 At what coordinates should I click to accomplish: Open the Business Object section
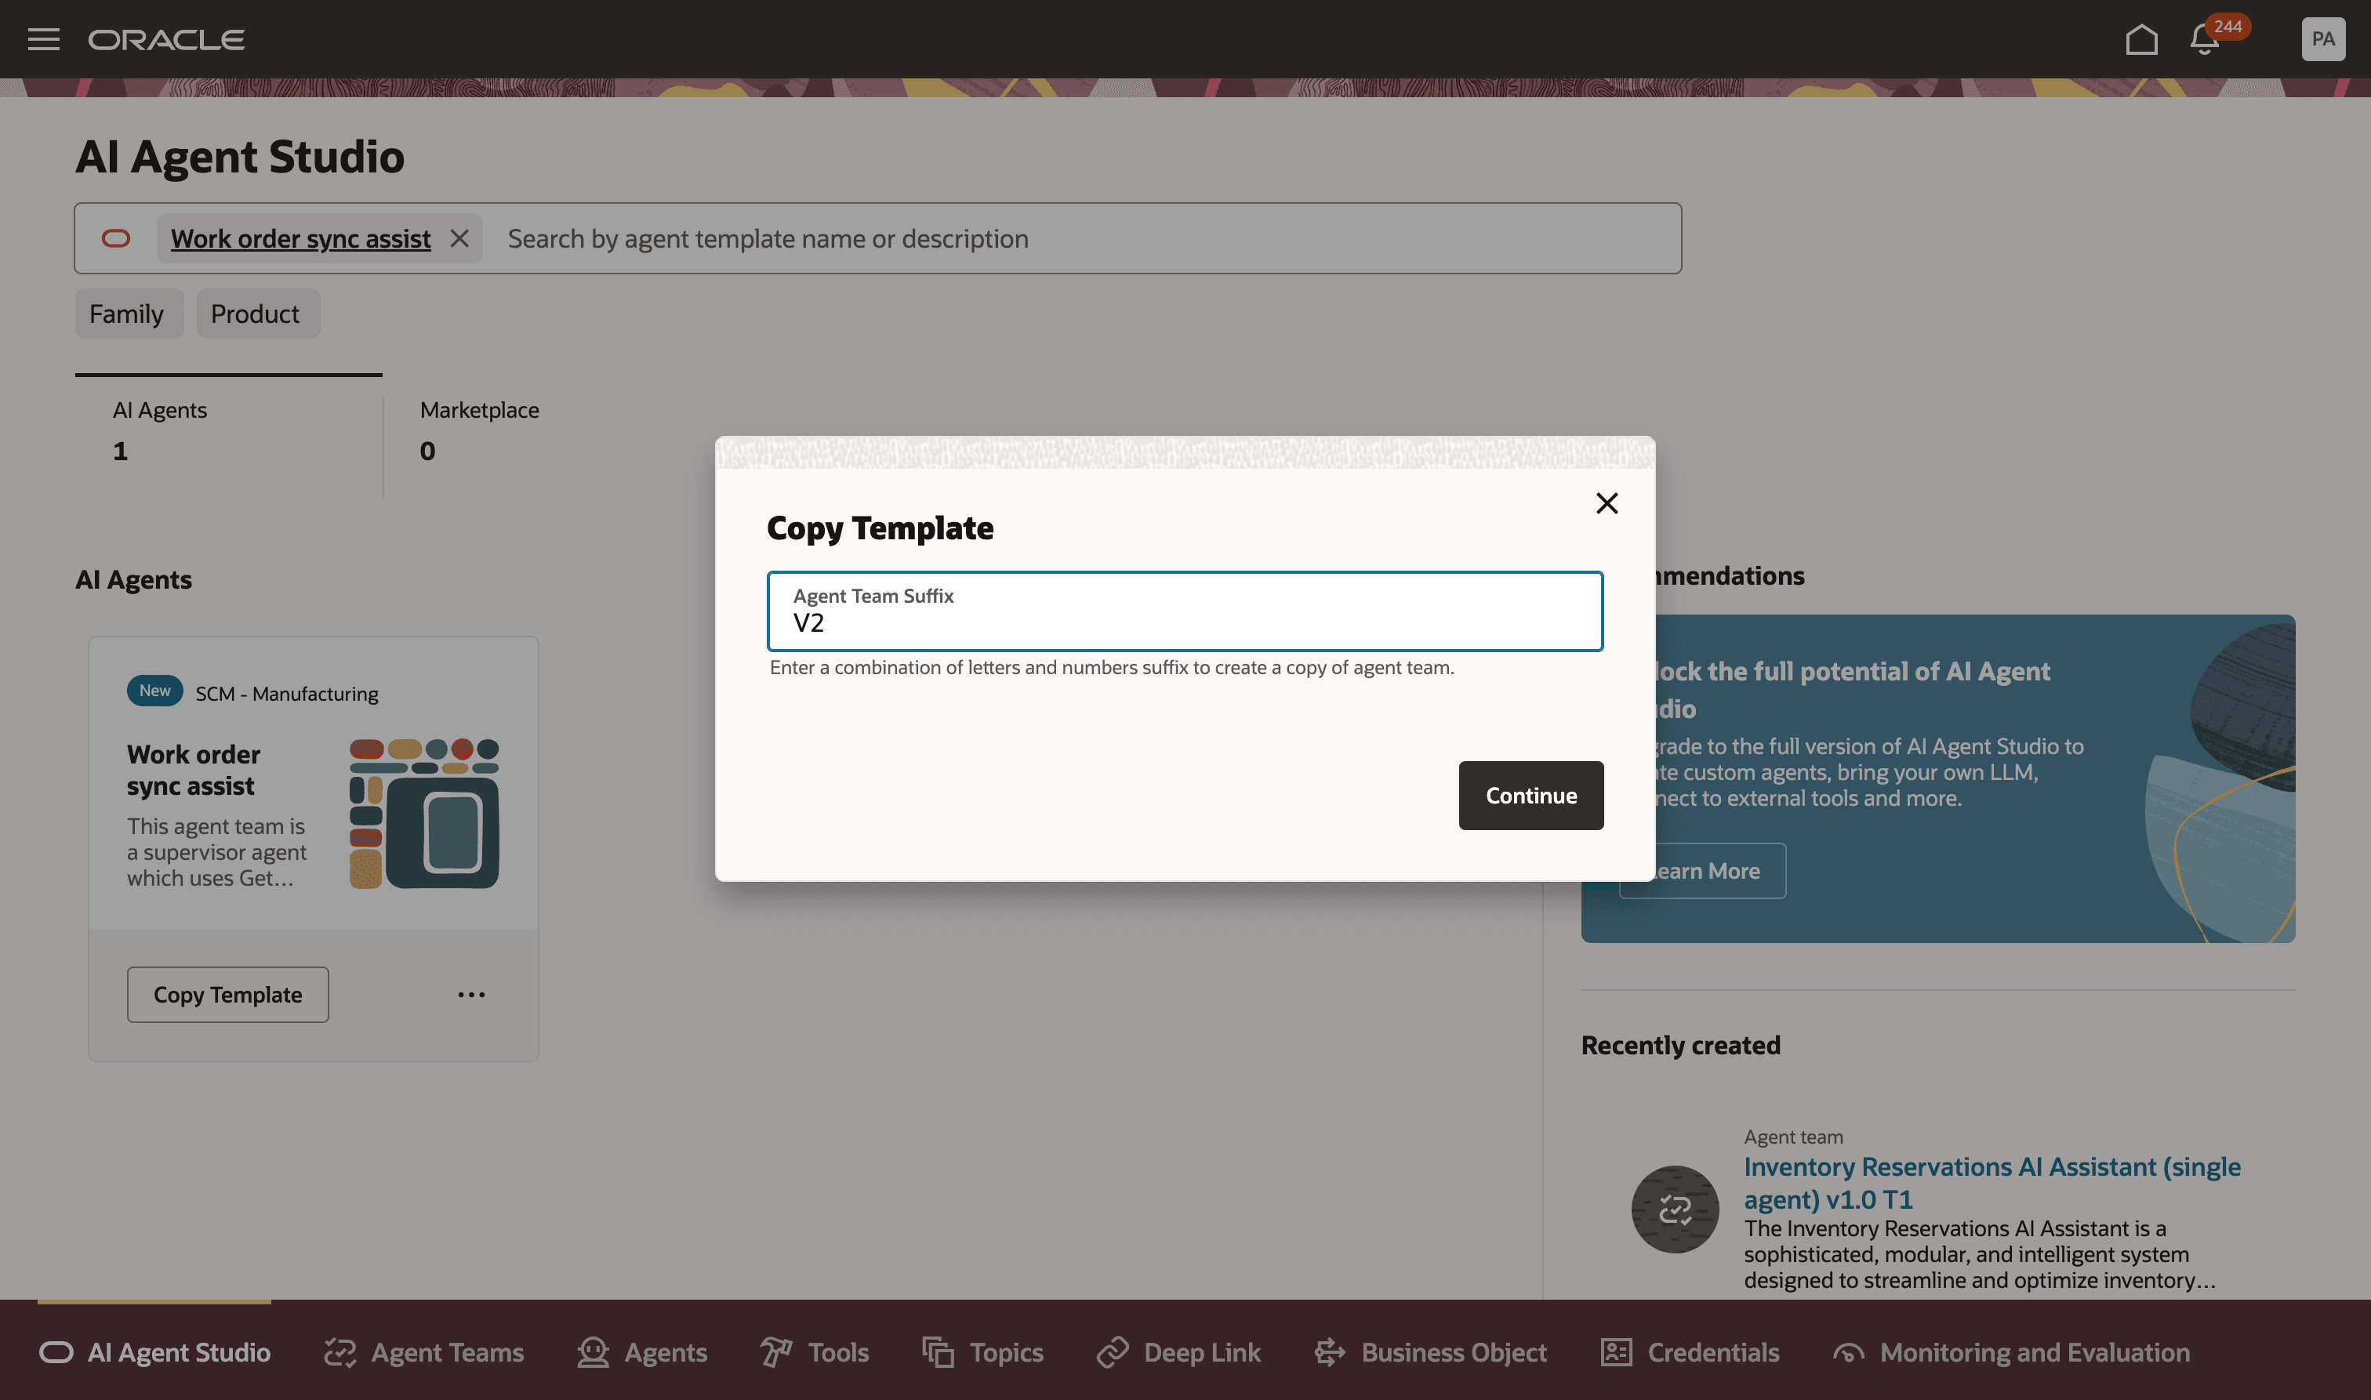[1429, 1352]
